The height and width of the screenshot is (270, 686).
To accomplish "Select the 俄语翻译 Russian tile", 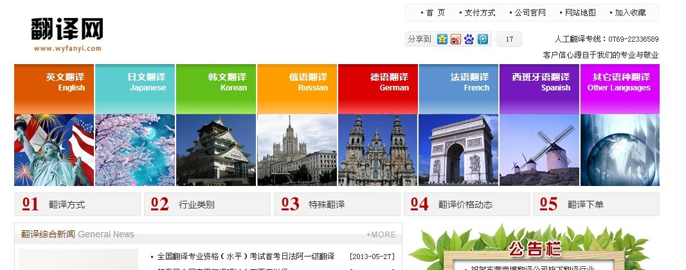I will point(297,89).
